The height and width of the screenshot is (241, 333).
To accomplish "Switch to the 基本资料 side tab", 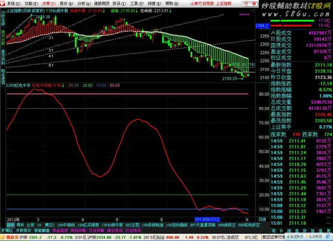I will 3,57.
